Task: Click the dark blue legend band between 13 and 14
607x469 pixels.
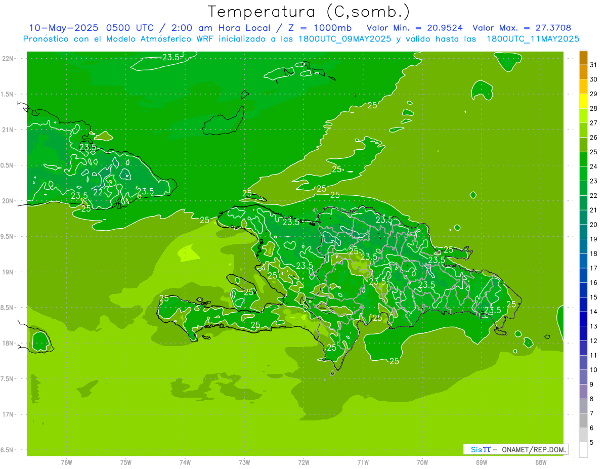Action: pyautogui.click(x=583, y=319)
